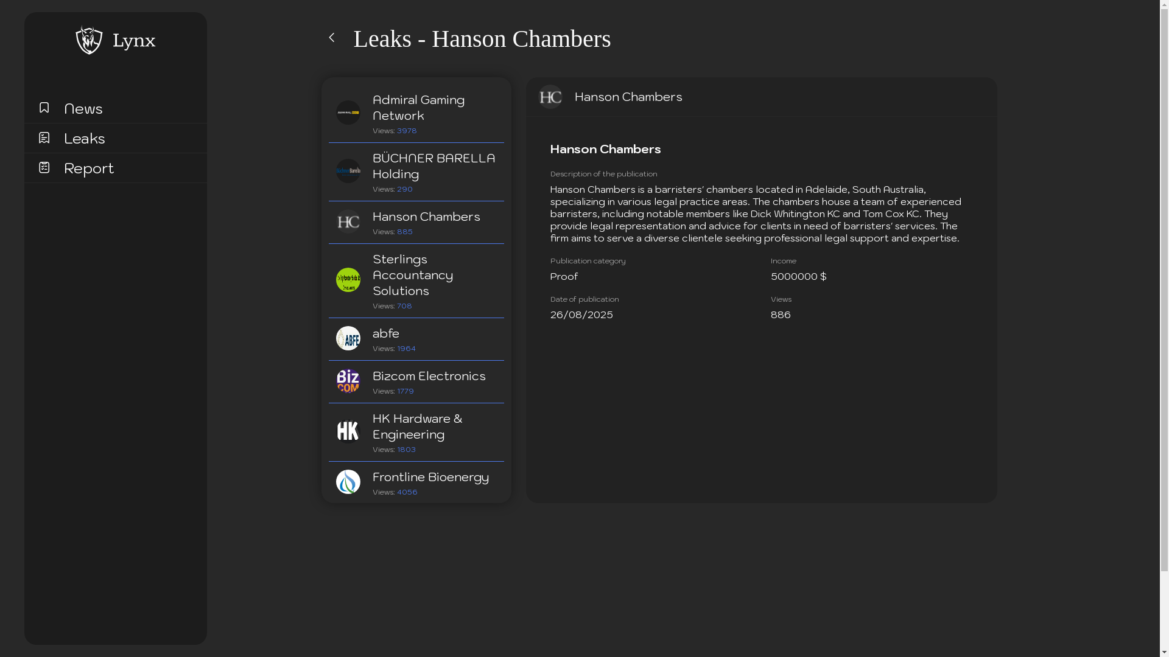The height and width of the screenshot is (657, 1169).
Task: Click the HK Hardware logo thumbnail
Action: click(348, 431)
